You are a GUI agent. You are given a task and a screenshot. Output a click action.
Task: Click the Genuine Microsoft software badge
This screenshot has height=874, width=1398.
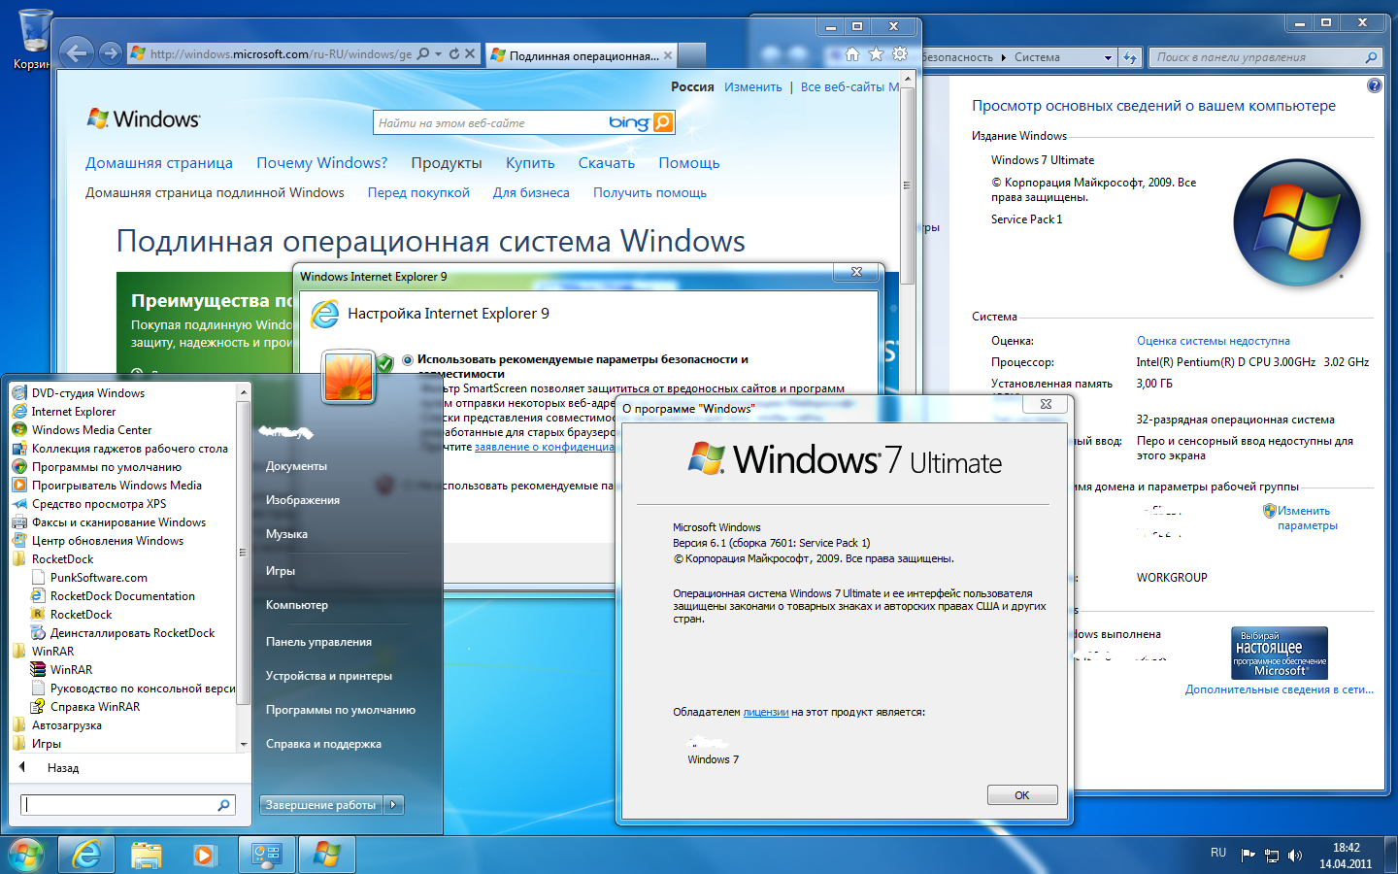pyautogui.click(x=1280, y=653)
